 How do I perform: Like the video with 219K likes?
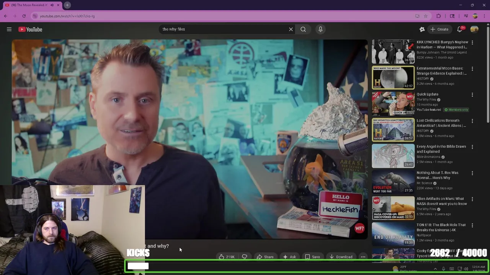(x=226, y=257)
